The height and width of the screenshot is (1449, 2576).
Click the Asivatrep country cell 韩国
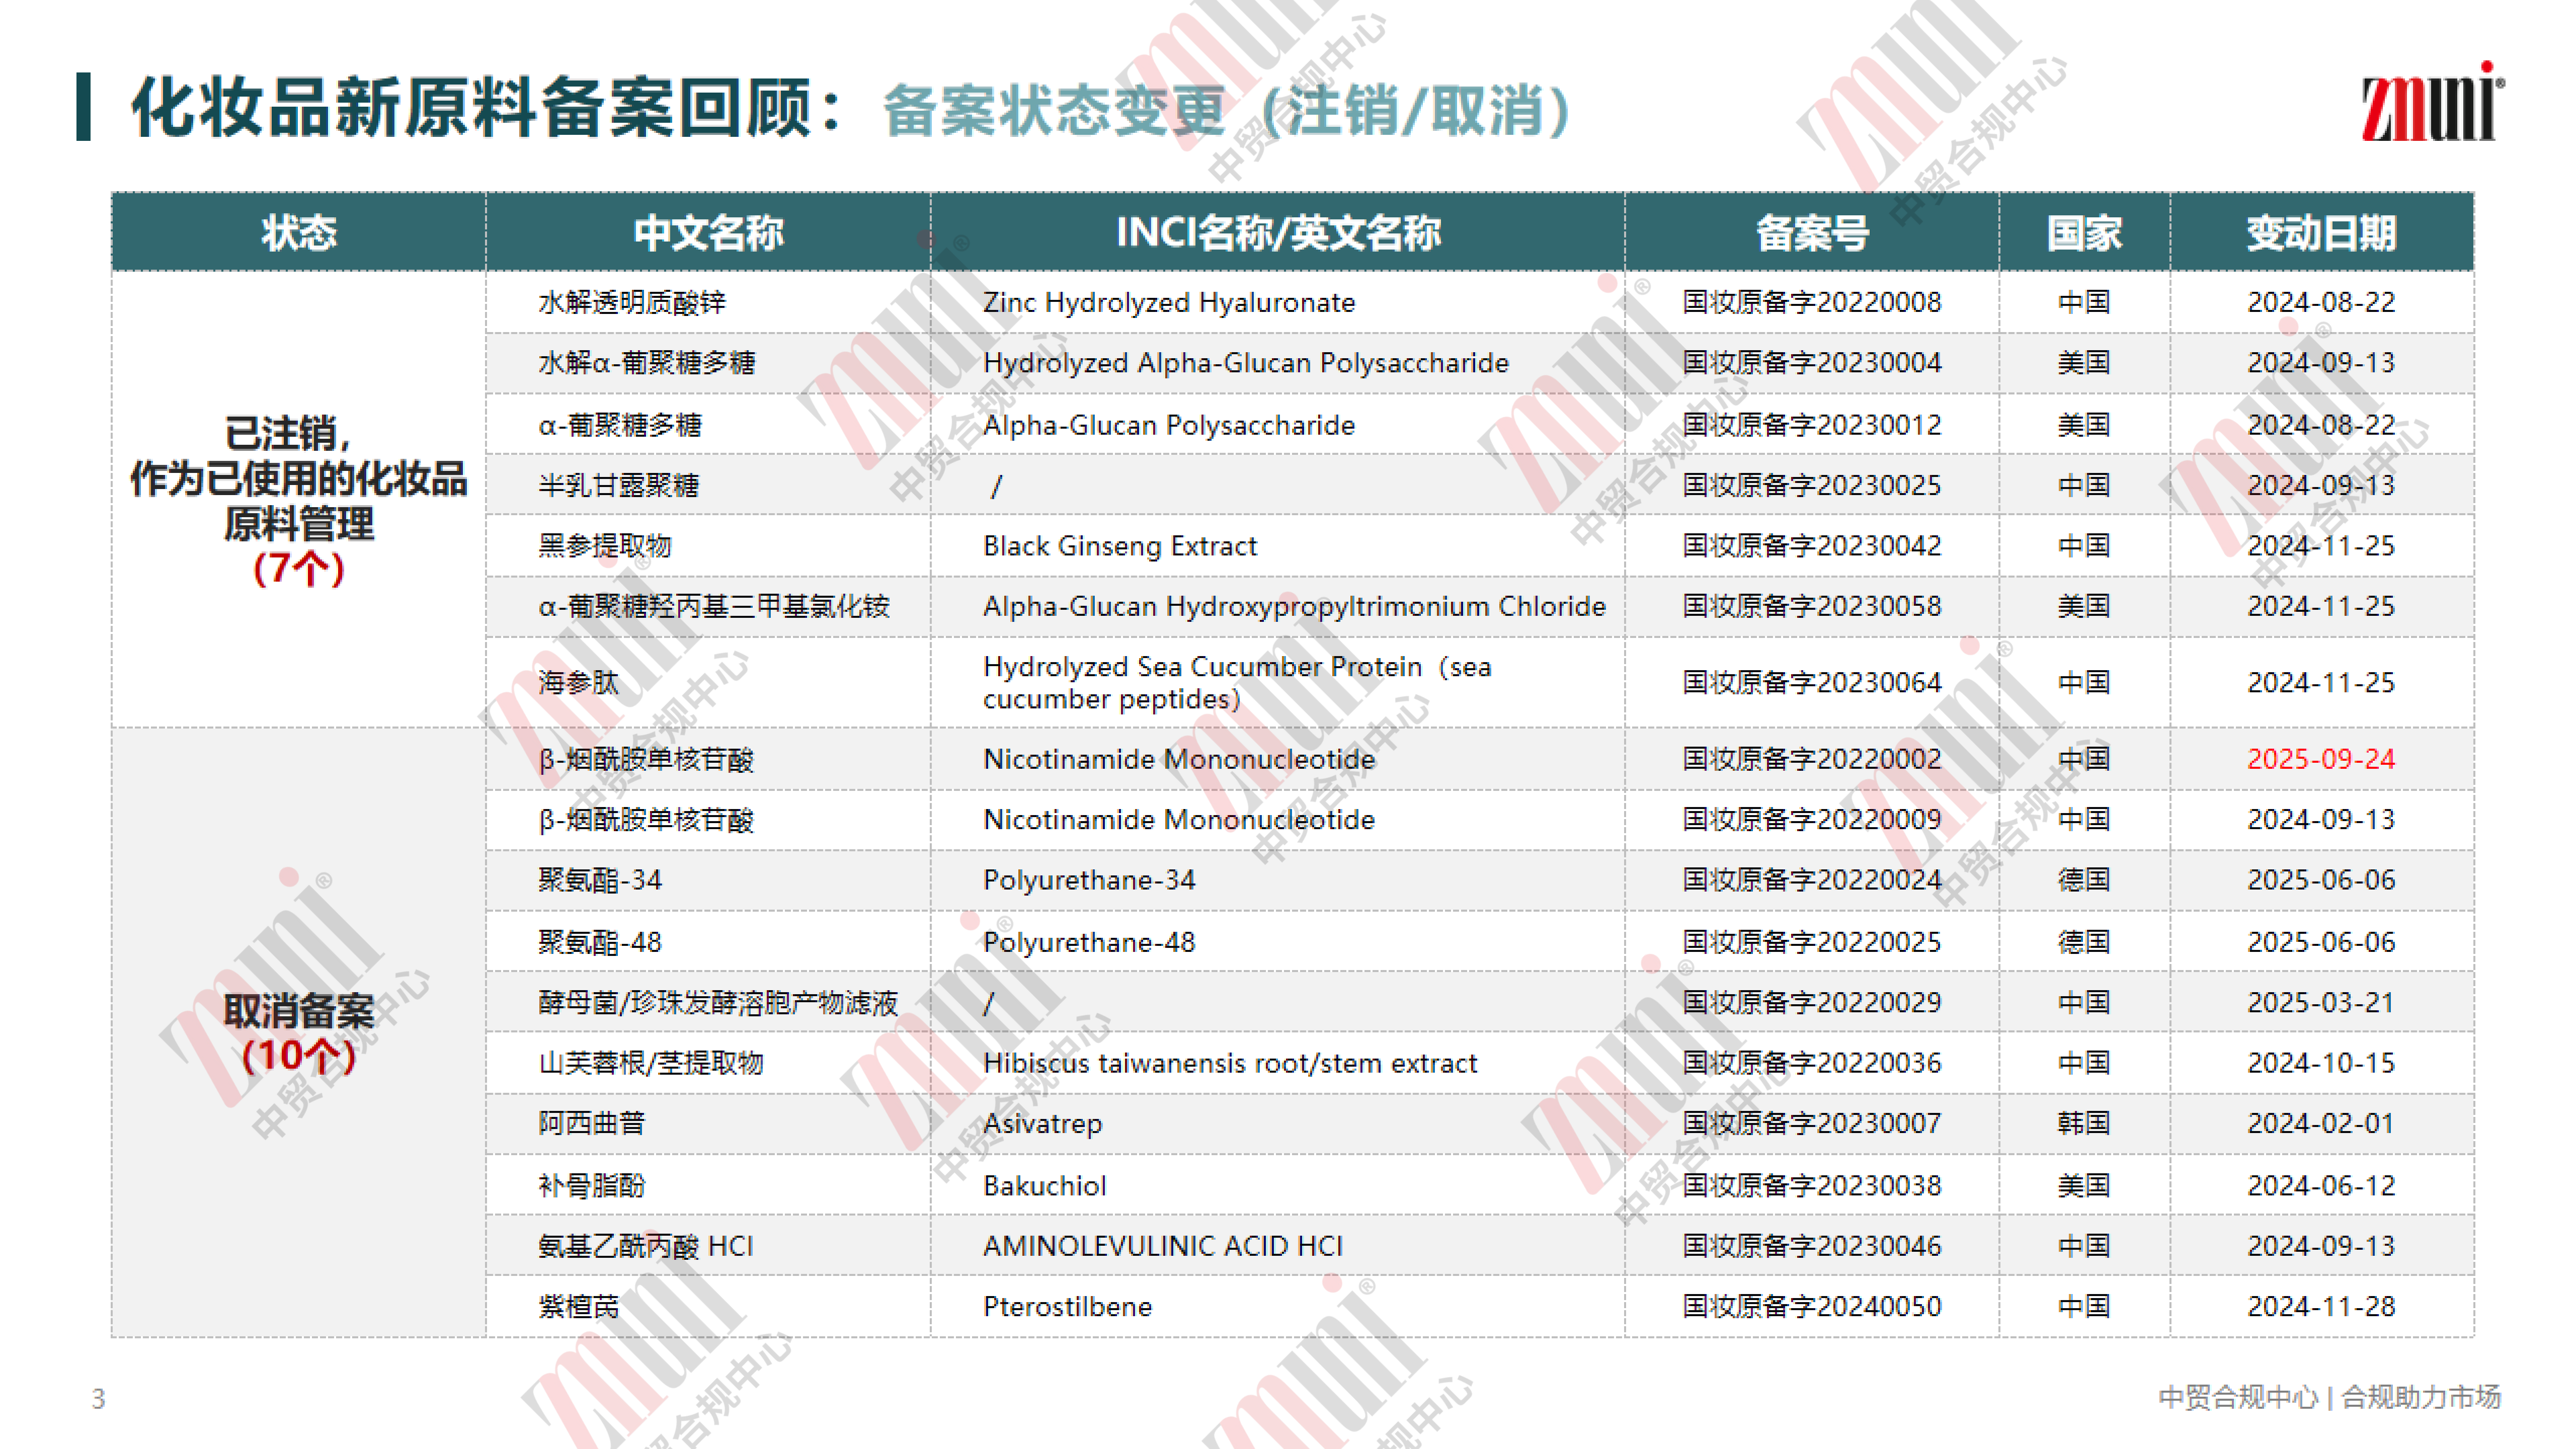[2083, 1123]
